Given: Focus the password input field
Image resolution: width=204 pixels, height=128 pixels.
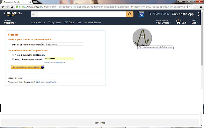Looking at the screenshot, I should (x=59, y=59).
